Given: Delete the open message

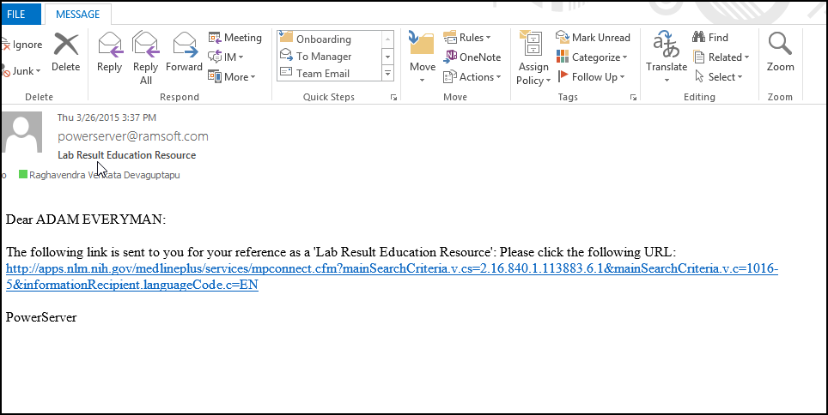Looking at the screenshot, I should [x=65, y=52].
